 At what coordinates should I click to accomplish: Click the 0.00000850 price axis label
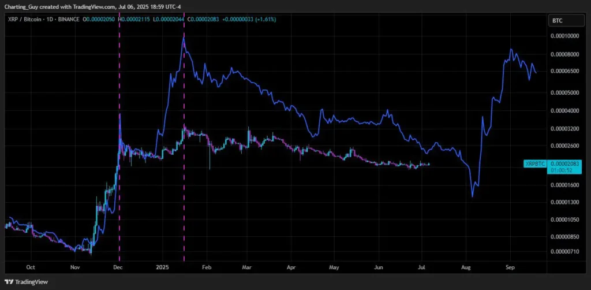coord(566,237)
